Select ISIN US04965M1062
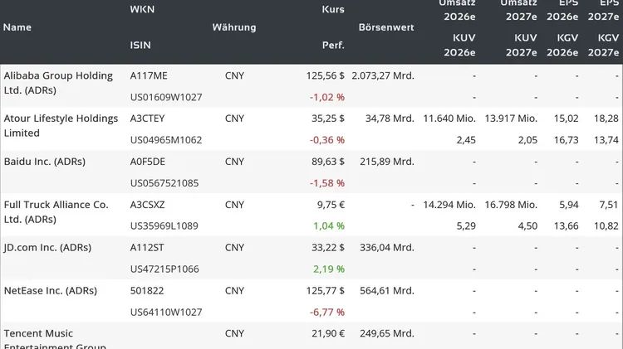The image size is (623, 349). (166, 140)
